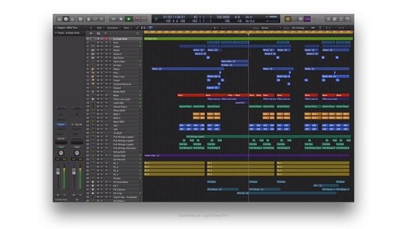This screenshot has height=229, width=407.
Task: Click the playhead marker in ruler
Action: point(249,34)
